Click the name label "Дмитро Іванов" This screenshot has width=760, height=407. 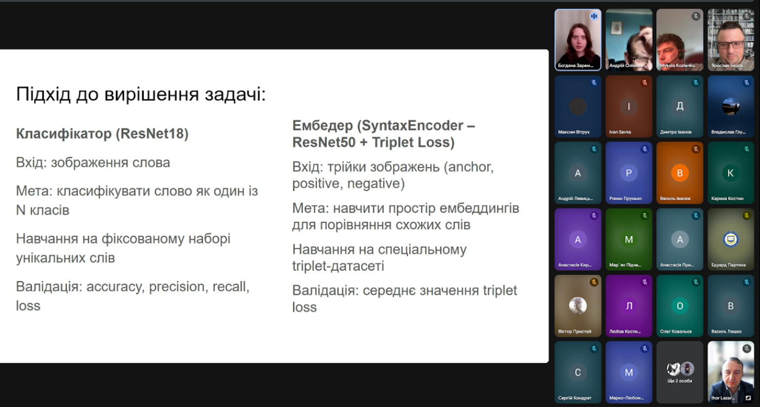tap(676, 132)
